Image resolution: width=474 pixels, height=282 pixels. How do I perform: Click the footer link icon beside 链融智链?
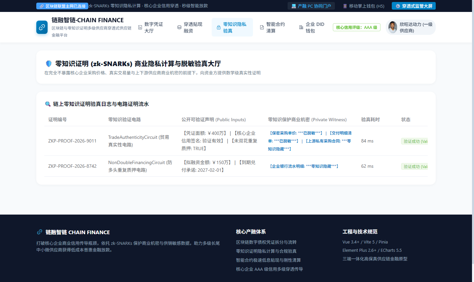click(x=40, y=232)
